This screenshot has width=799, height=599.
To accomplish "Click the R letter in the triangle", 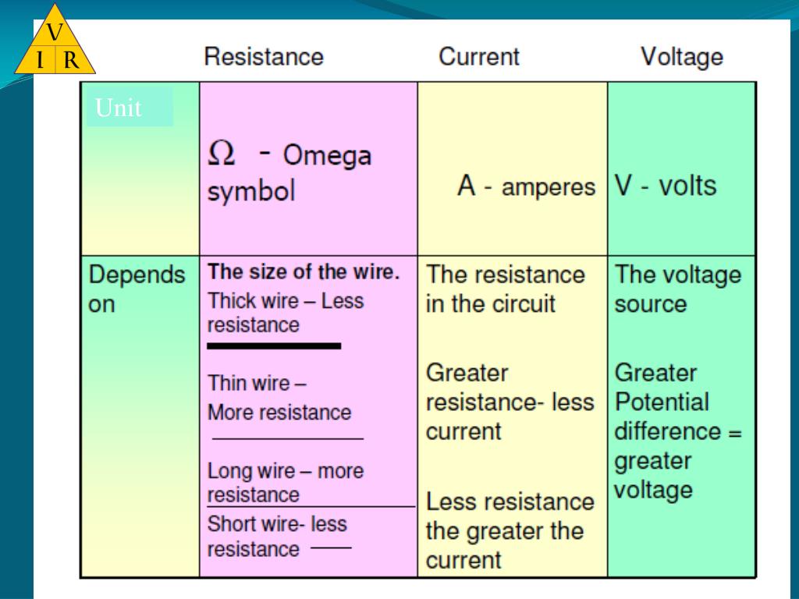I will [71, 60].
